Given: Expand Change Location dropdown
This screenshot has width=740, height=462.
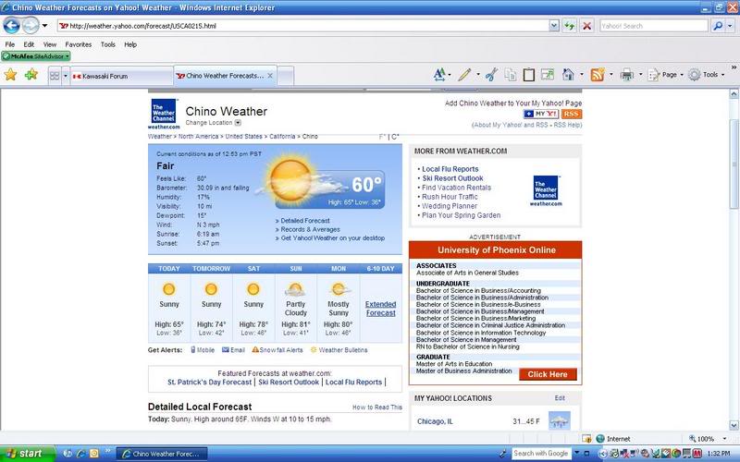Looking at the screenshot, I should click(238, 123).
